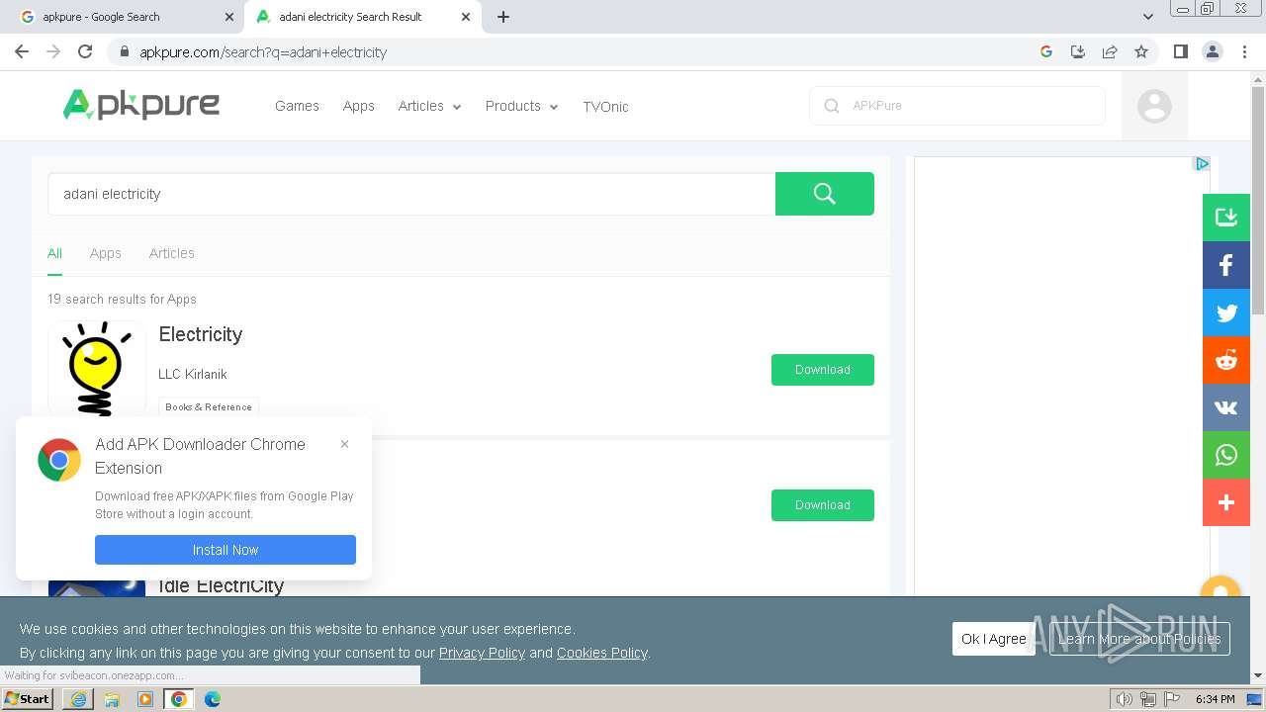Click the green download share-bar icon
The width and height of the screenshot is (1266, 712).
tap(1226, 218)
